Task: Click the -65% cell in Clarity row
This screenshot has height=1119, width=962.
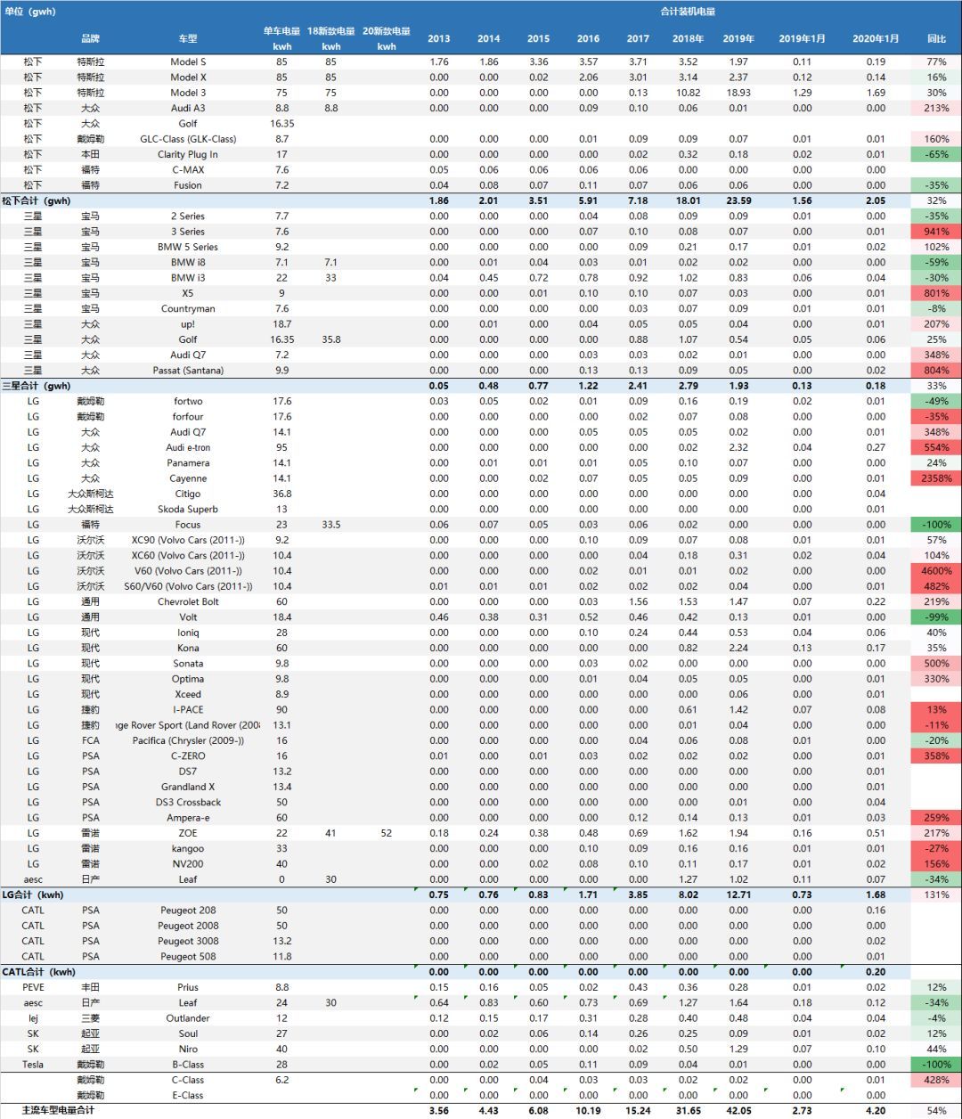Action: click(936, 155)
